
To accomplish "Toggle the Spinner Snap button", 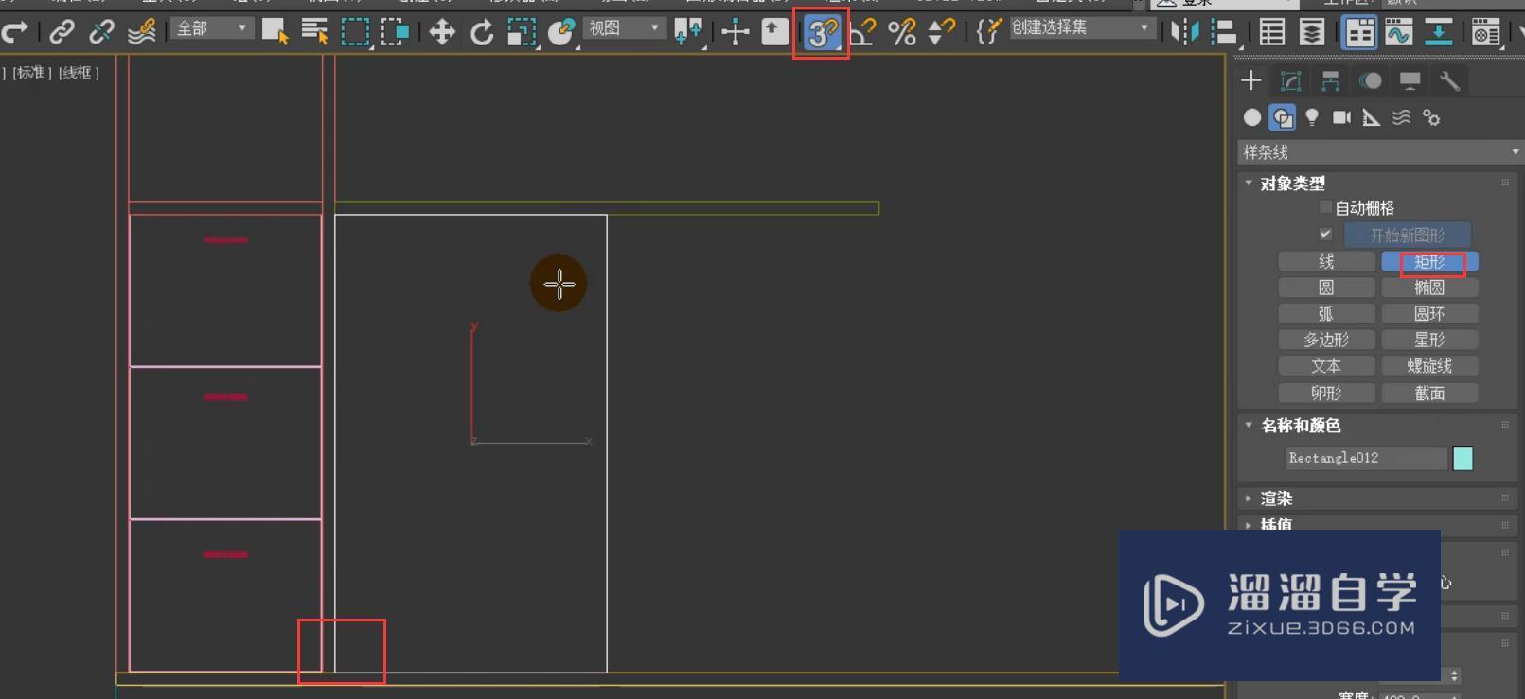I will (942, 32).
